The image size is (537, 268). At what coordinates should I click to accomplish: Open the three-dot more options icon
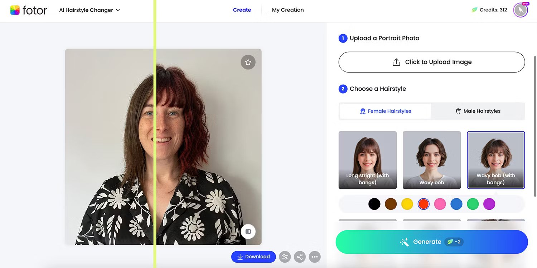(x=315, y=257)
